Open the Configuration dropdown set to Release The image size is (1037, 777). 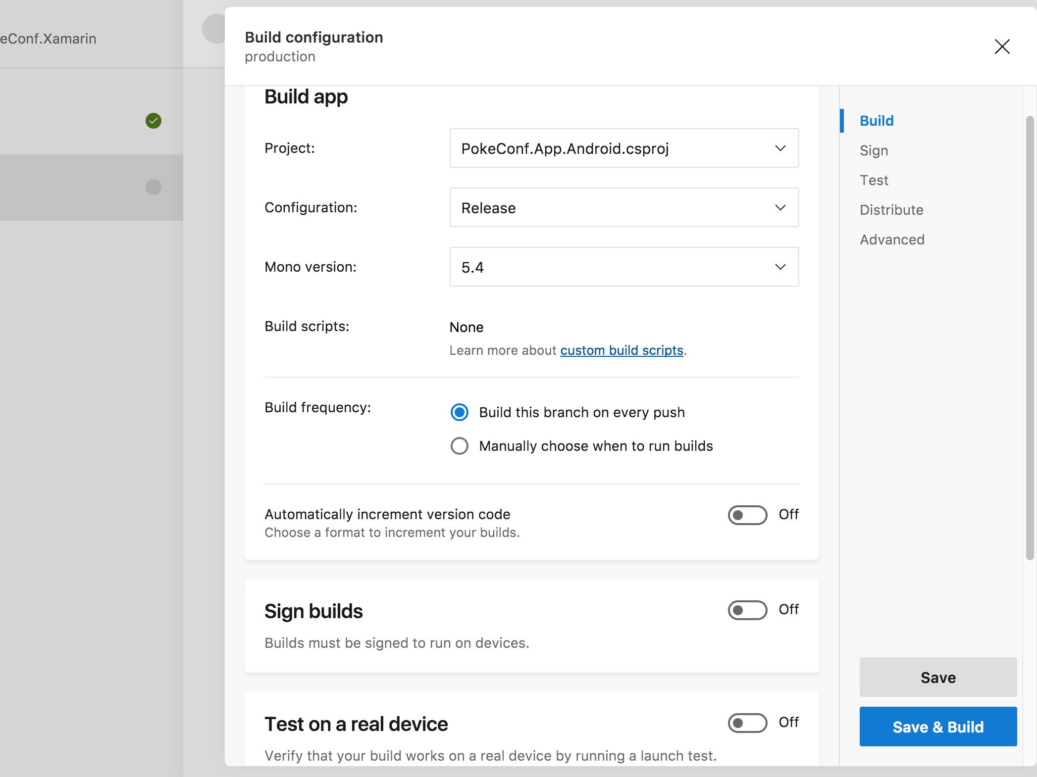point(624,207)
